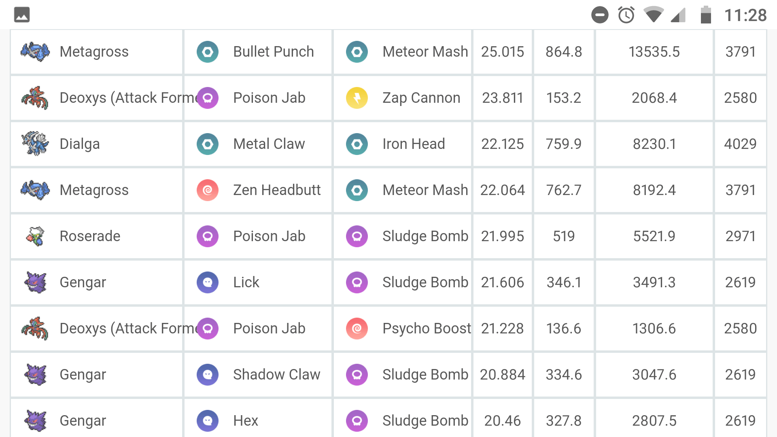Select the steel-type icon beside Bullet Punch
Image resolution: width=777 pixels, height=437 pixels.
coord(208,52)
